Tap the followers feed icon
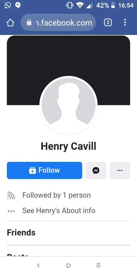This screenshot has height=275, width=137. (11, 195)
